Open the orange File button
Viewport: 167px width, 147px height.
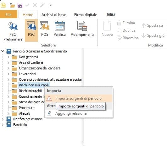8,14
